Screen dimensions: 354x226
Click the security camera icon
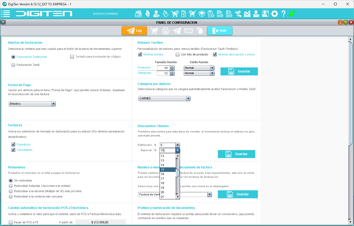[x=200, y=31]
